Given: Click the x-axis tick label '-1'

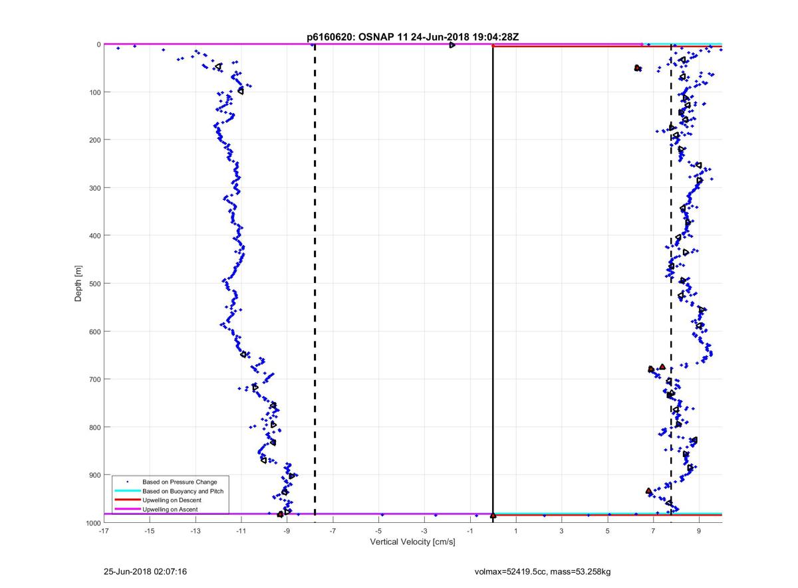Looking at the screenshot, I should pyautogui.click(x=470, y=532).
